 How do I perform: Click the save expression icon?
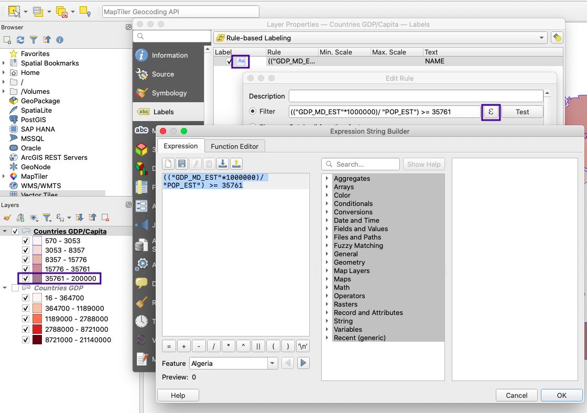(x=182, y=164)
